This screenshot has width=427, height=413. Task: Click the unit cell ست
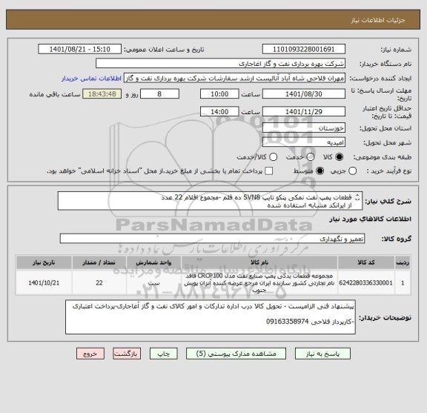point(153,283)
